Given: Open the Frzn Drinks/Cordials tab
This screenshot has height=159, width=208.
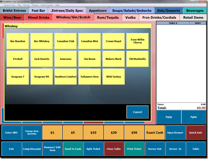Looking at the screenshot, I should 159,18.
